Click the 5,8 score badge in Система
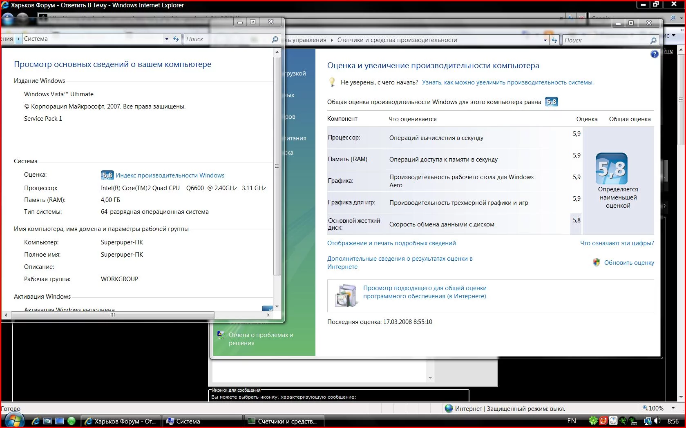 pos(107,175)
